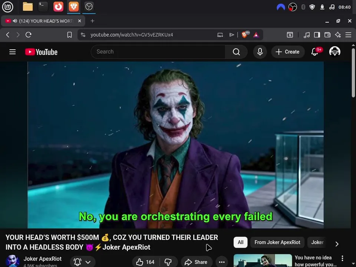Screen dimensions: 356x267
Task: Go to YouTube home via logo
Action: [41, 52]
